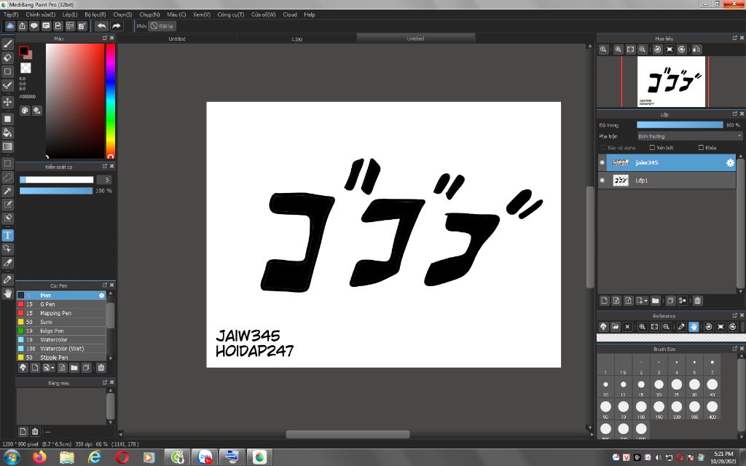Switch to the 1.jpg document tab
746x466 pixels.
297,39
